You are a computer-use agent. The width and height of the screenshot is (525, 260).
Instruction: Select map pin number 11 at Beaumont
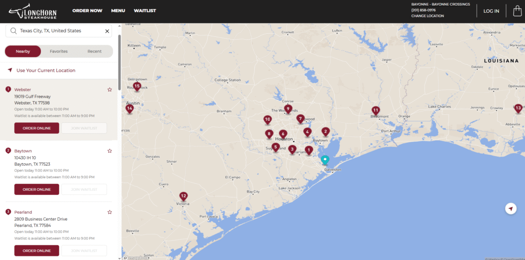pos(376,111)
